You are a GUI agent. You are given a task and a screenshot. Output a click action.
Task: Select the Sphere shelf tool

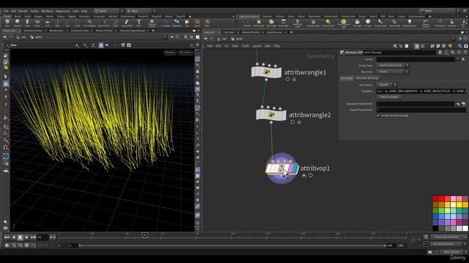[18, 23]
